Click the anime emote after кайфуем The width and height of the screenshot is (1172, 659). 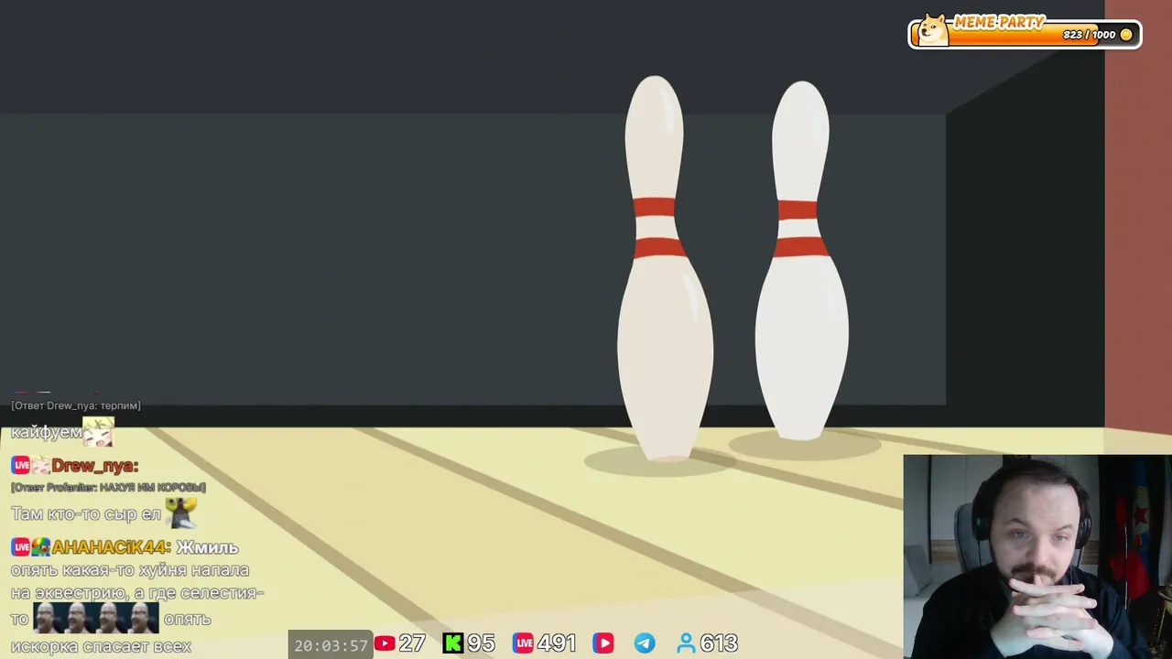pos(98,431)
